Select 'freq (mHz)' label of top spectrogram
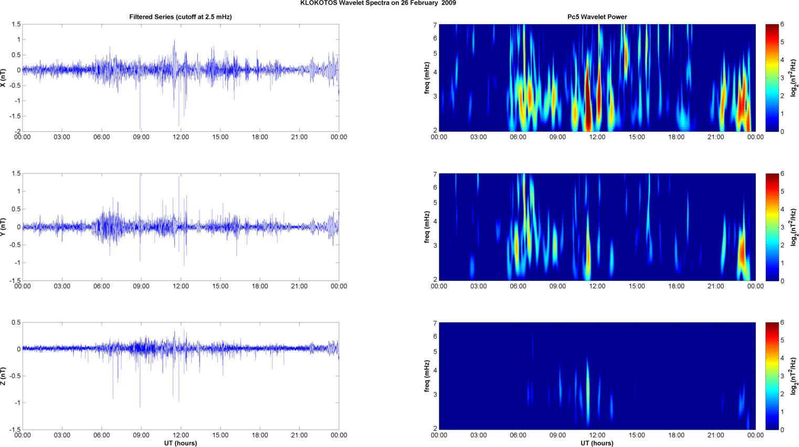Image resolution: width=799 pixels, height=447 pixels. 427,78
